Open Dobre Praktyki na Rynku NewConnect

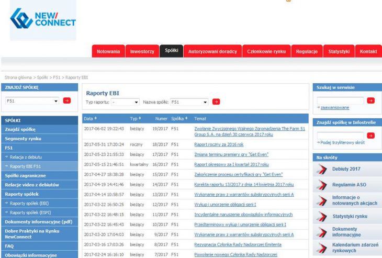[x=39, y=234]
